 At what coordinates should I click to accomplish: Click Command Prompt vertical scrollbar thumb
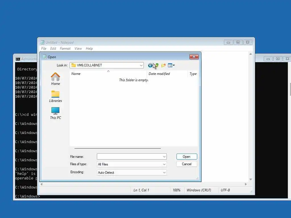click(x=290, y=89)
